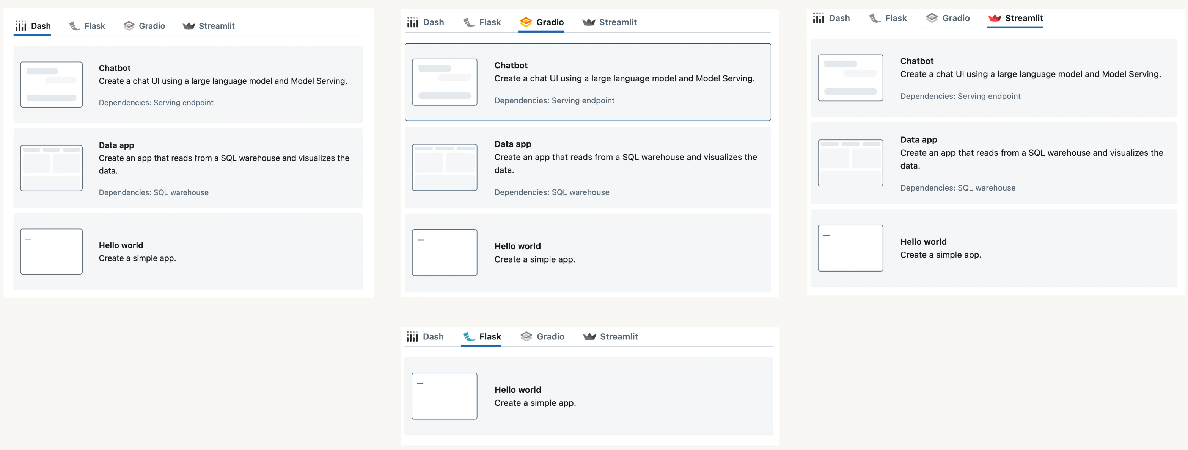This screenshot has height=450, width=1188.
Task: Choose the Chatbot title in the Streamlit-selected panel
Action: (917, 61)
